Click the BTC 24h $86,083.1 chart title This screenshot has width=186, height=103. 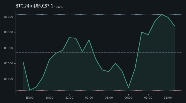tap(34, 6)
